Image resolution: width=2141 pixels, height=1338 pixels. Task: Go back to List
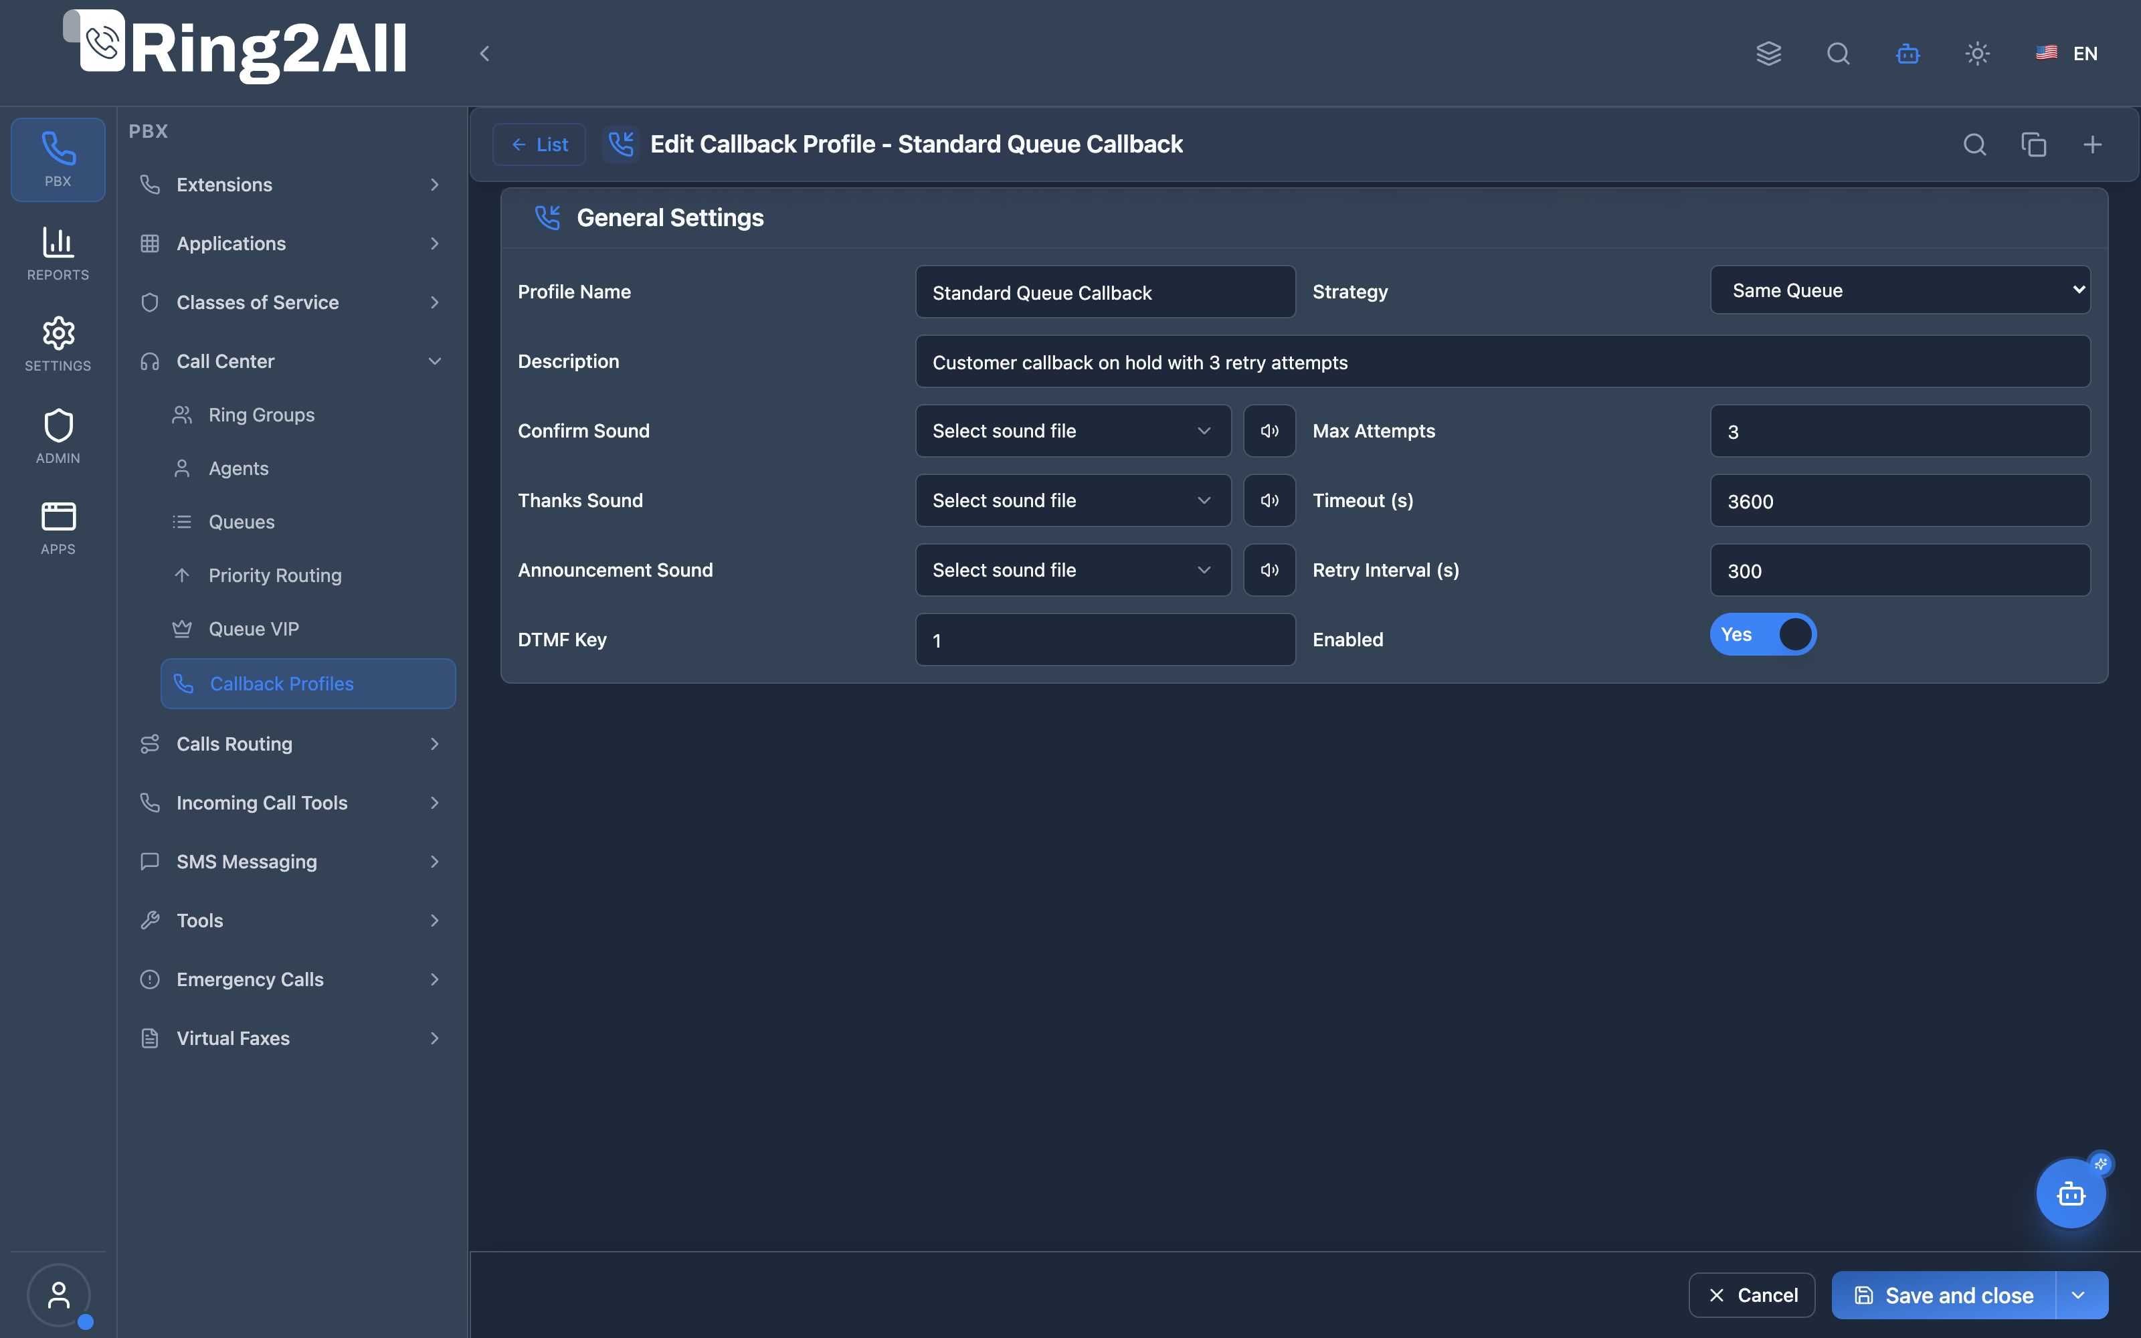click(x=539, y=145)
